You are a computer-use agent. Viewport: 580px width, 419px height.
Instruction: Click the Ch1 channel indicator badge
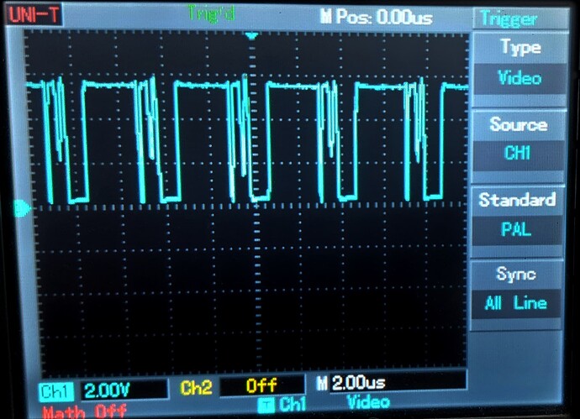point(57,389)
